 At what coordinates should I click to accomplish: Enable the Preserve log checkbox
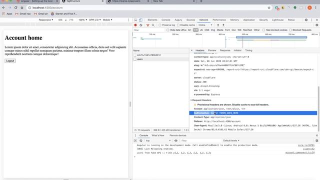pos(160,25)
